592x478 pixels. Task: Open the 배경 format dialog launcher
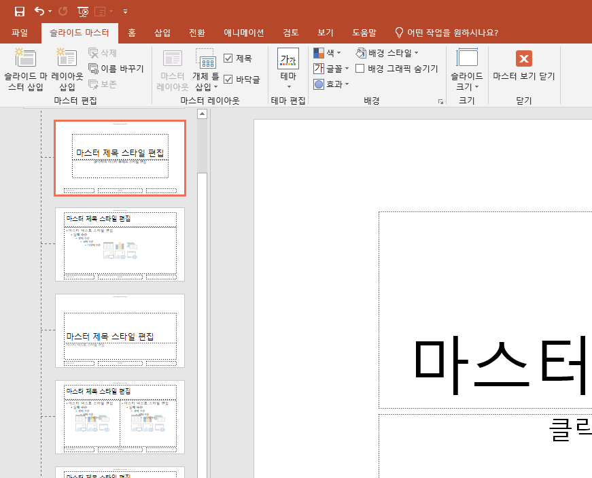click(x=440, y=101)
